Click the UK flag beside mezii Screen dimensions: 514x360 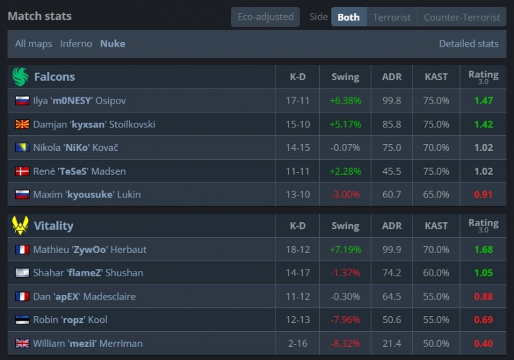(x=22, y=343)
